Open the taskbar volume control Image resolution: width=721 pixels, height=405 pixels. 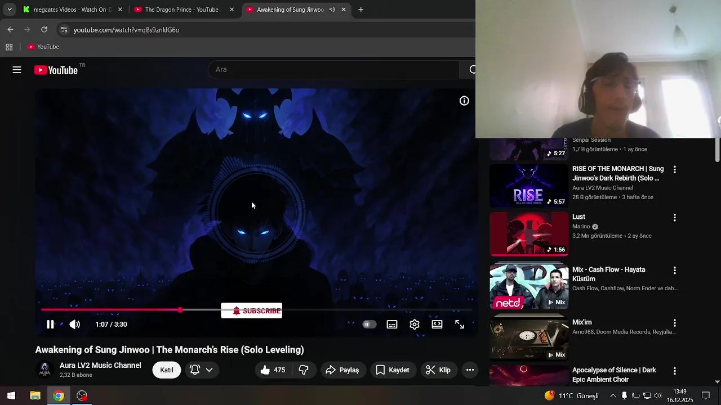tap(658, 396)
